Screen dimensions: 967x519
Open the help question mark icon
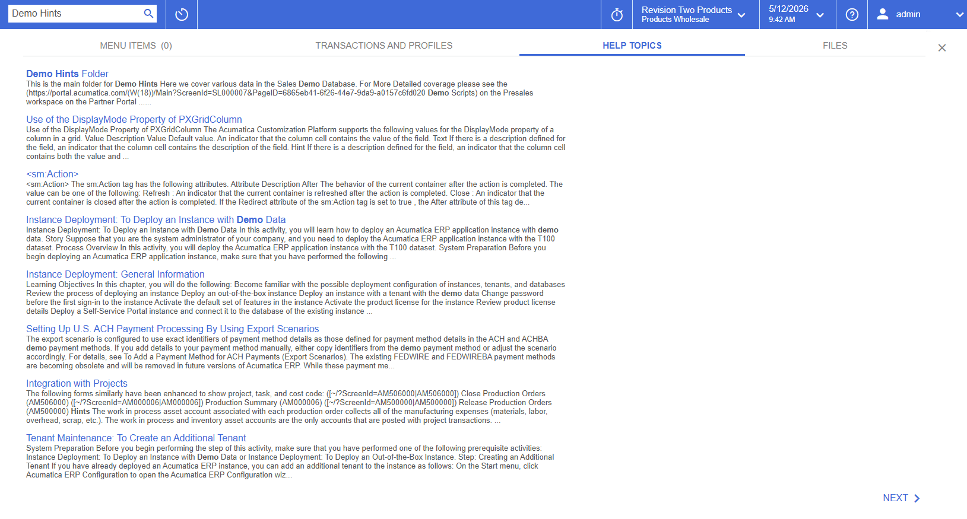click(x=852, y=14)
